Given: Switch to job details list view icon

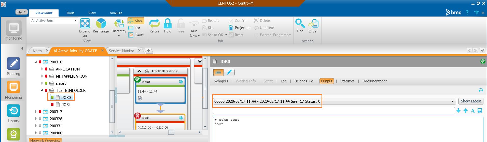Looking at the screenshot, I should (218, 73).
